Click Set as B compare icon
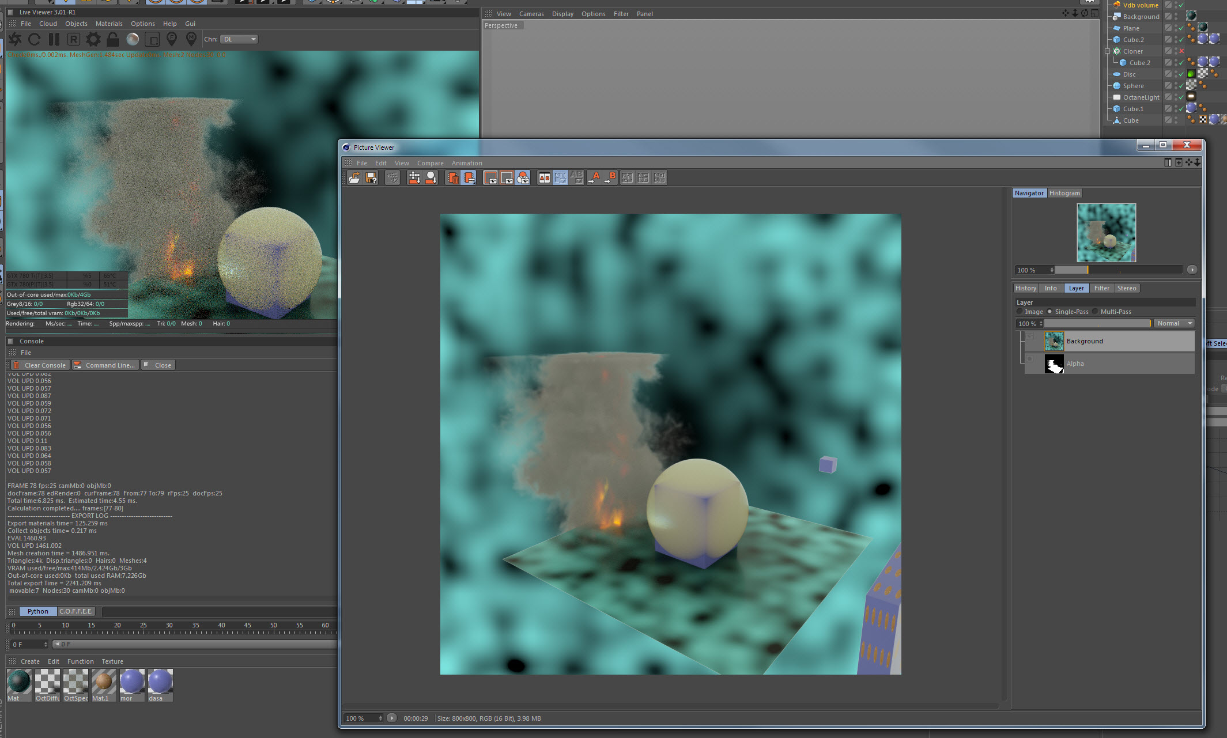The image size is (1227, 738). (610, 178)
